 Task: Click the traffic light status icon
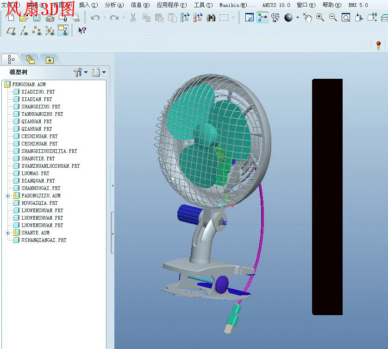379,45
